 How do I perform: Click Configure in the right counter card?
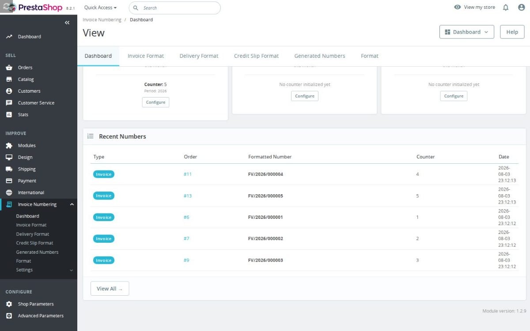coord(454,96)
